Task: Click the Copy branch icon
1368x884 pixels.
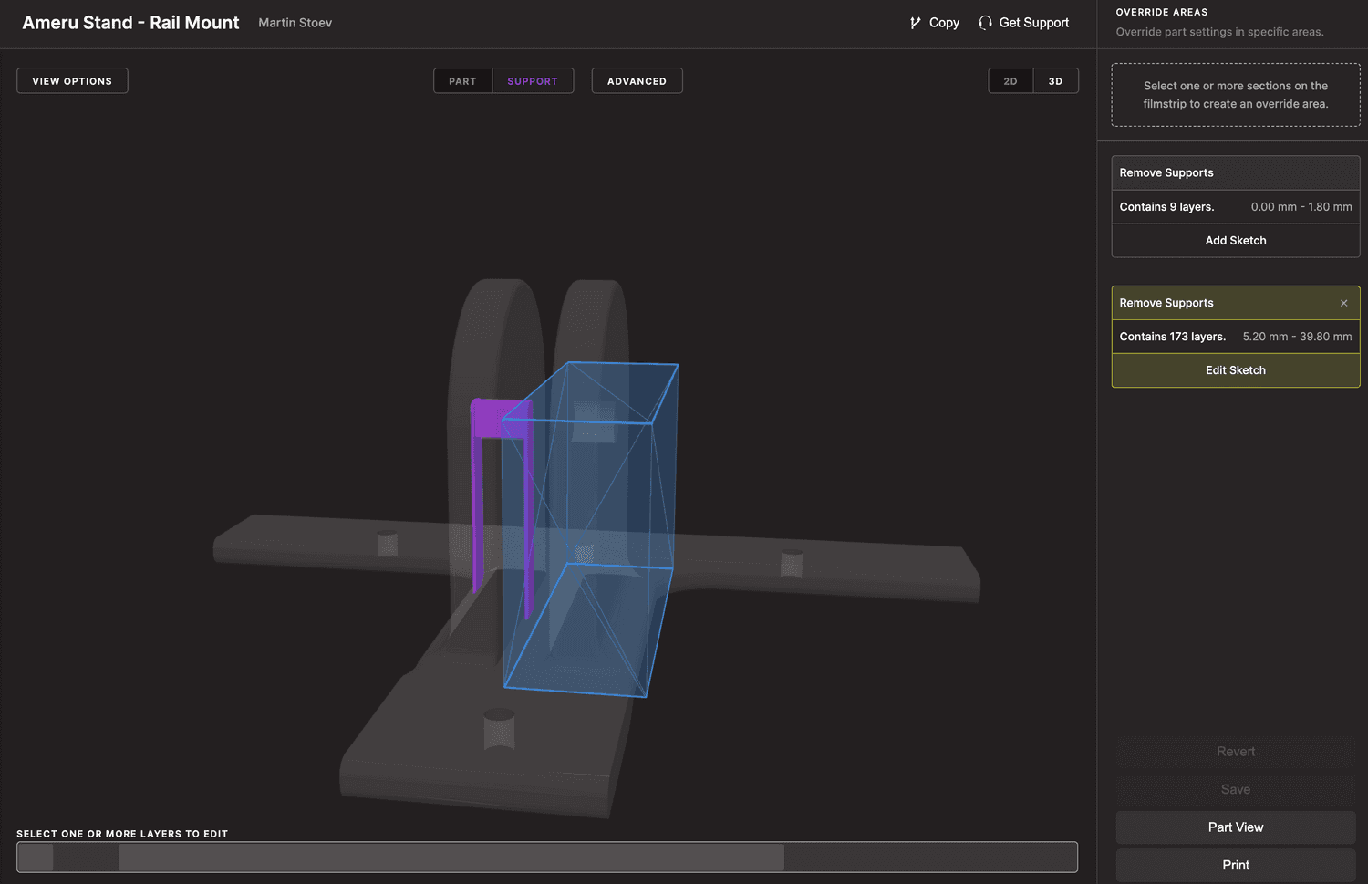Action: click(x=915, y=23)
